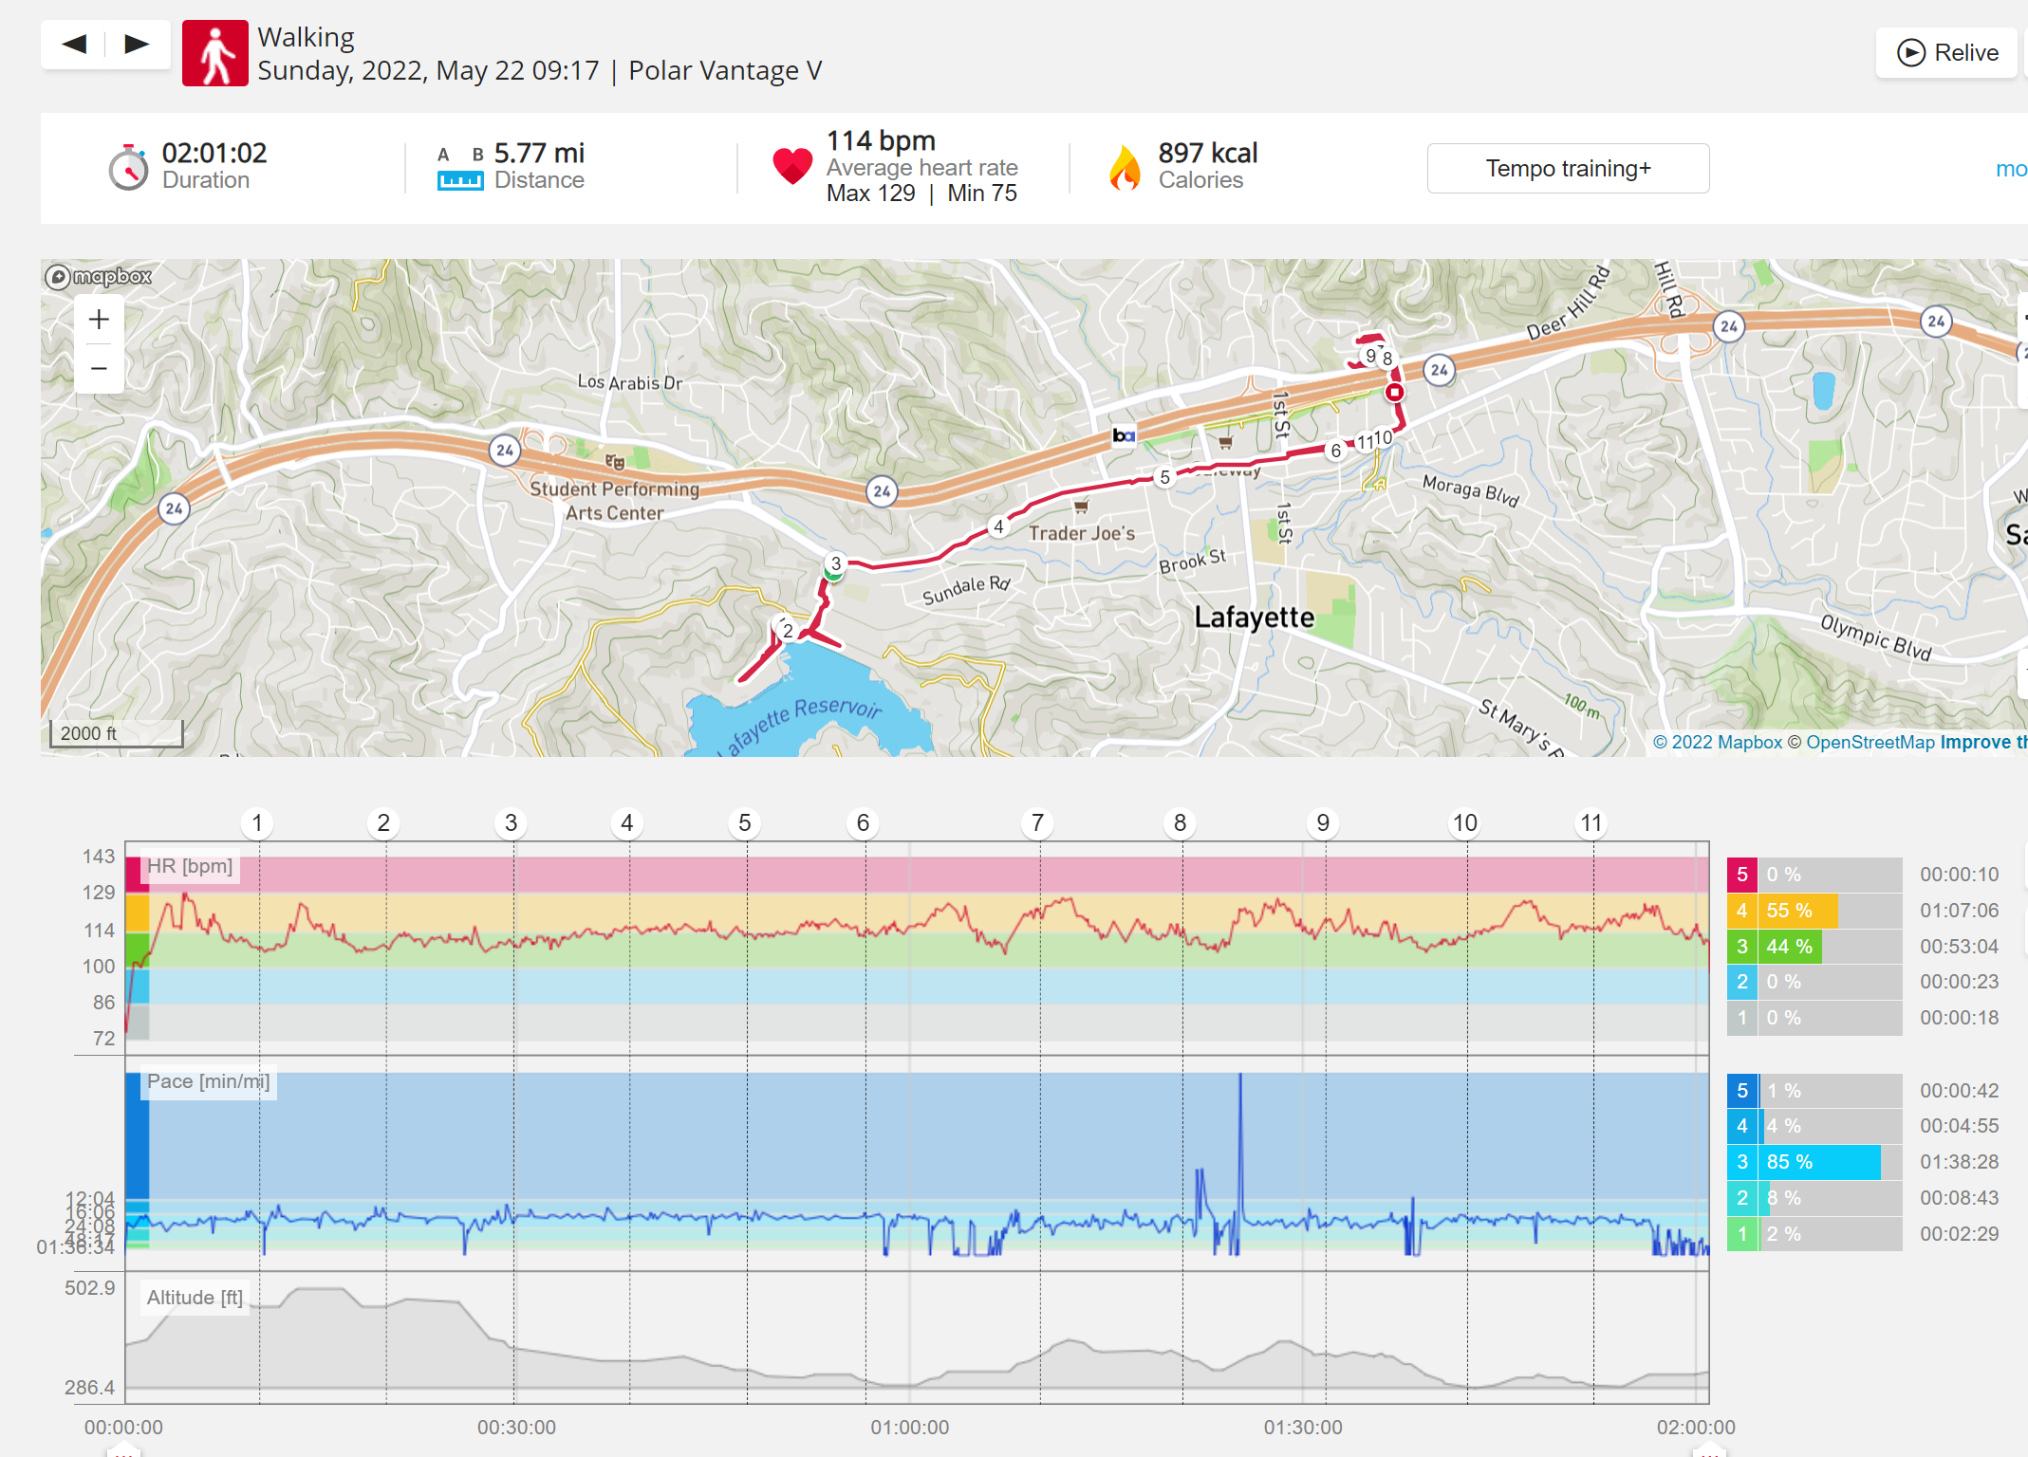Open the Improve this map link
This screenshot has width=2028, height=1457.
[1983, 742]
